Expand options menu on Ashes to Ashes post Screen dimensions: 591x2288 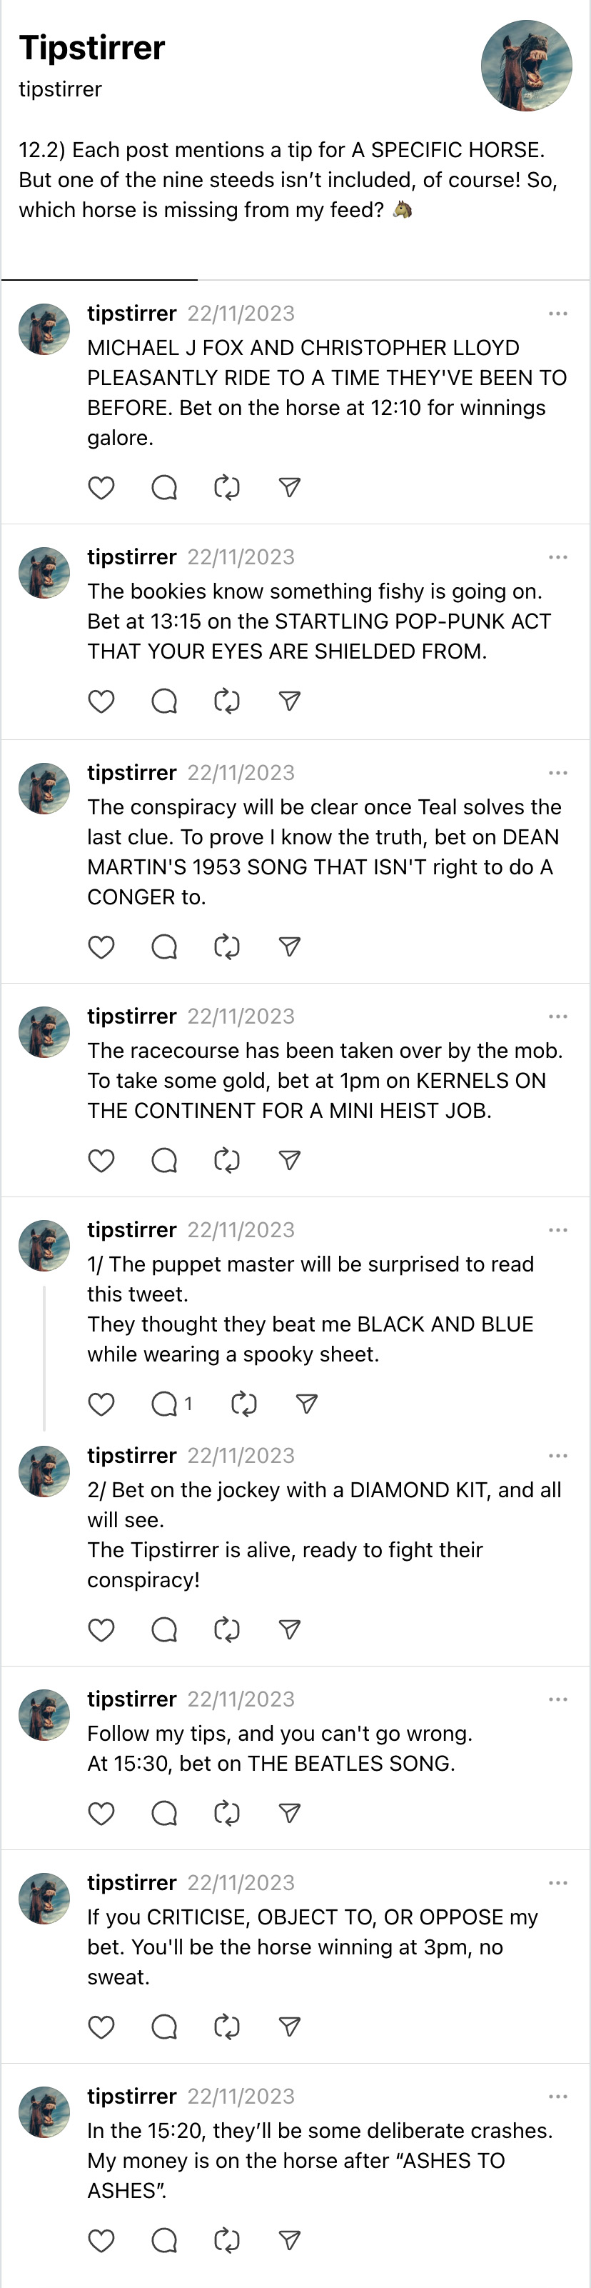tap(557, 2096)
